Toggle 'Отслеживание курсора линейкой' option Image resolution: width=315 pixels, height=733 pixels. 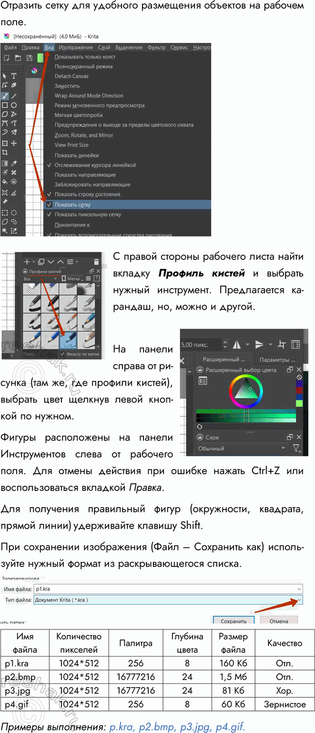coord(127,165)
